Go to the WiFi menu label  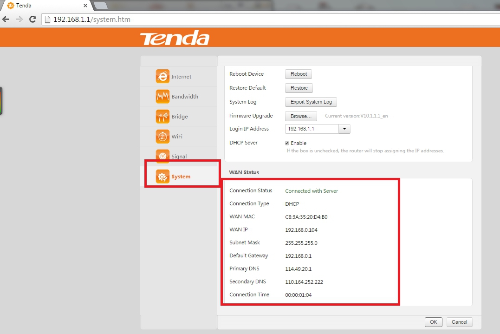[x=177, y=137]
